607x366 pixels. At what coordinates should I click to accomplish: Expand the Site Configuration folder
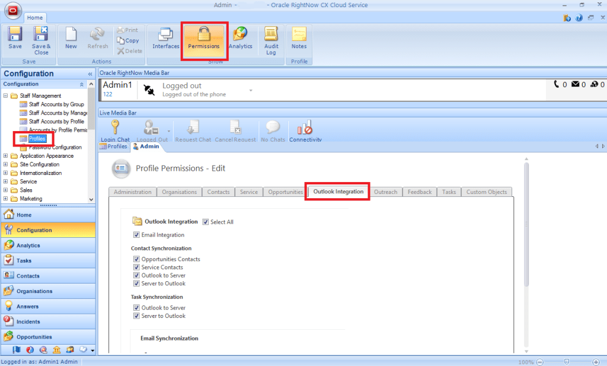[x=6, y=164]
